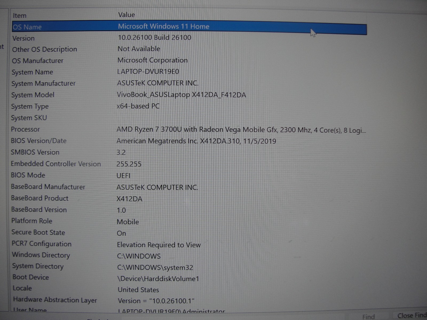Click United States value
The width and height of the screenshot is (427, 320).
[x=138, y=290]
